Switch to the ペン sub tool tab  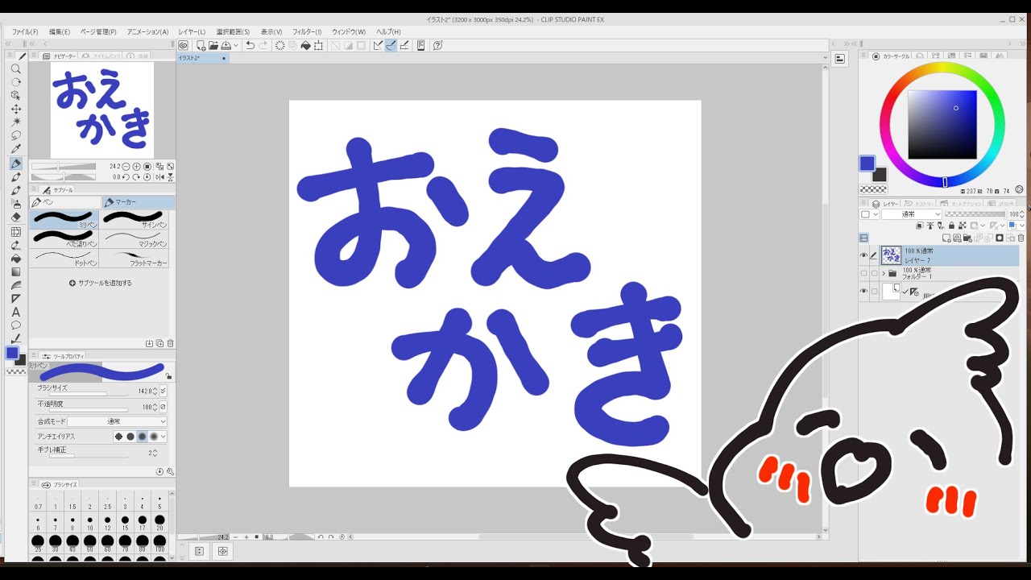point(65,202)
